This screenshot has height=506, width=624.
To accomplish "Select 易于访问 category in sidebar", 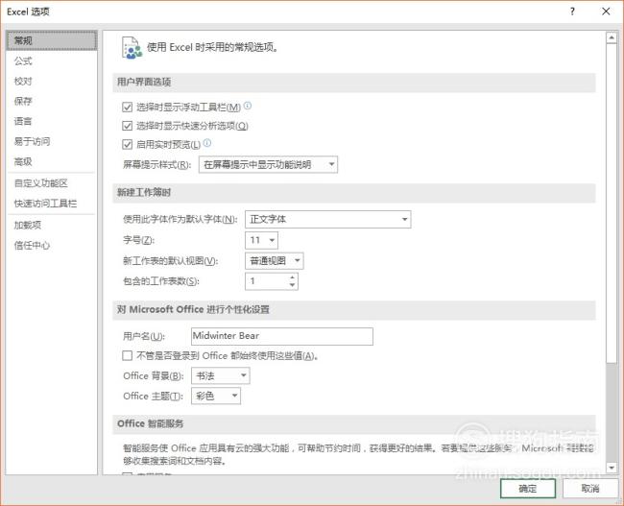I will point(52,141).
